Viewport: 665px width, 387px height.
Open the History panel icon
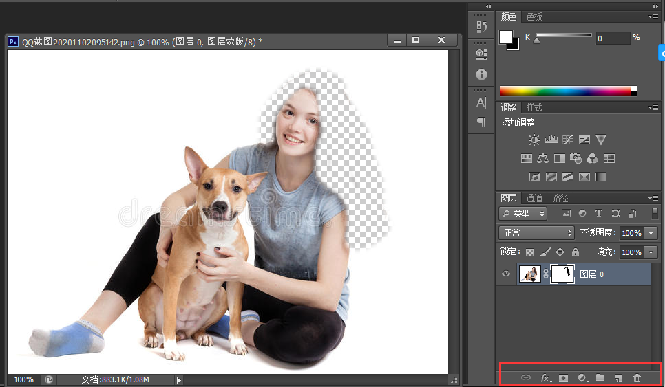(x=481, y=27)
